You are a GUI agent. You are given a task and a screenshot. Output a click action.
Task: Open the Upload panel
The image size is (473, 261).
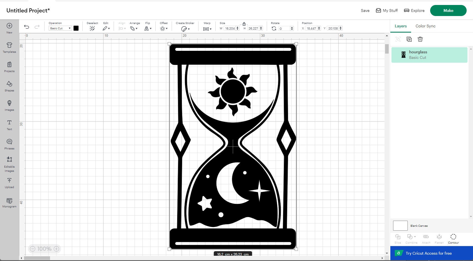coord(9,183)
